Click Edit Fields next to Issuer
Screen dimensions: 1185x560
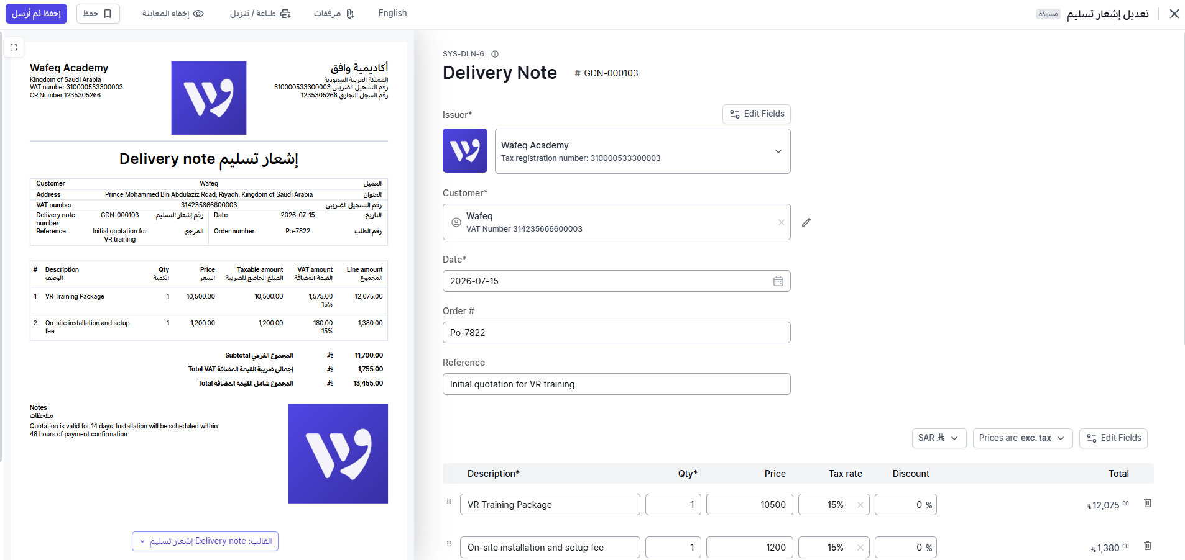coord(757,114)
